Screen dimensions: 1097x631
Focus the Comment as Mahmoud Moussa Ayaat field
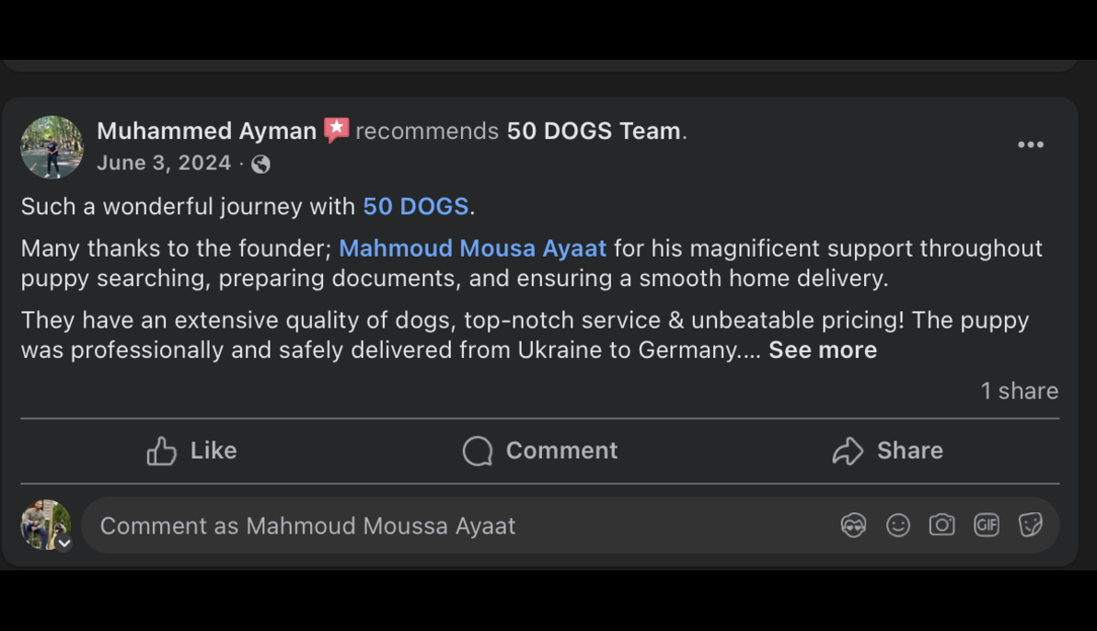point(460,526)
